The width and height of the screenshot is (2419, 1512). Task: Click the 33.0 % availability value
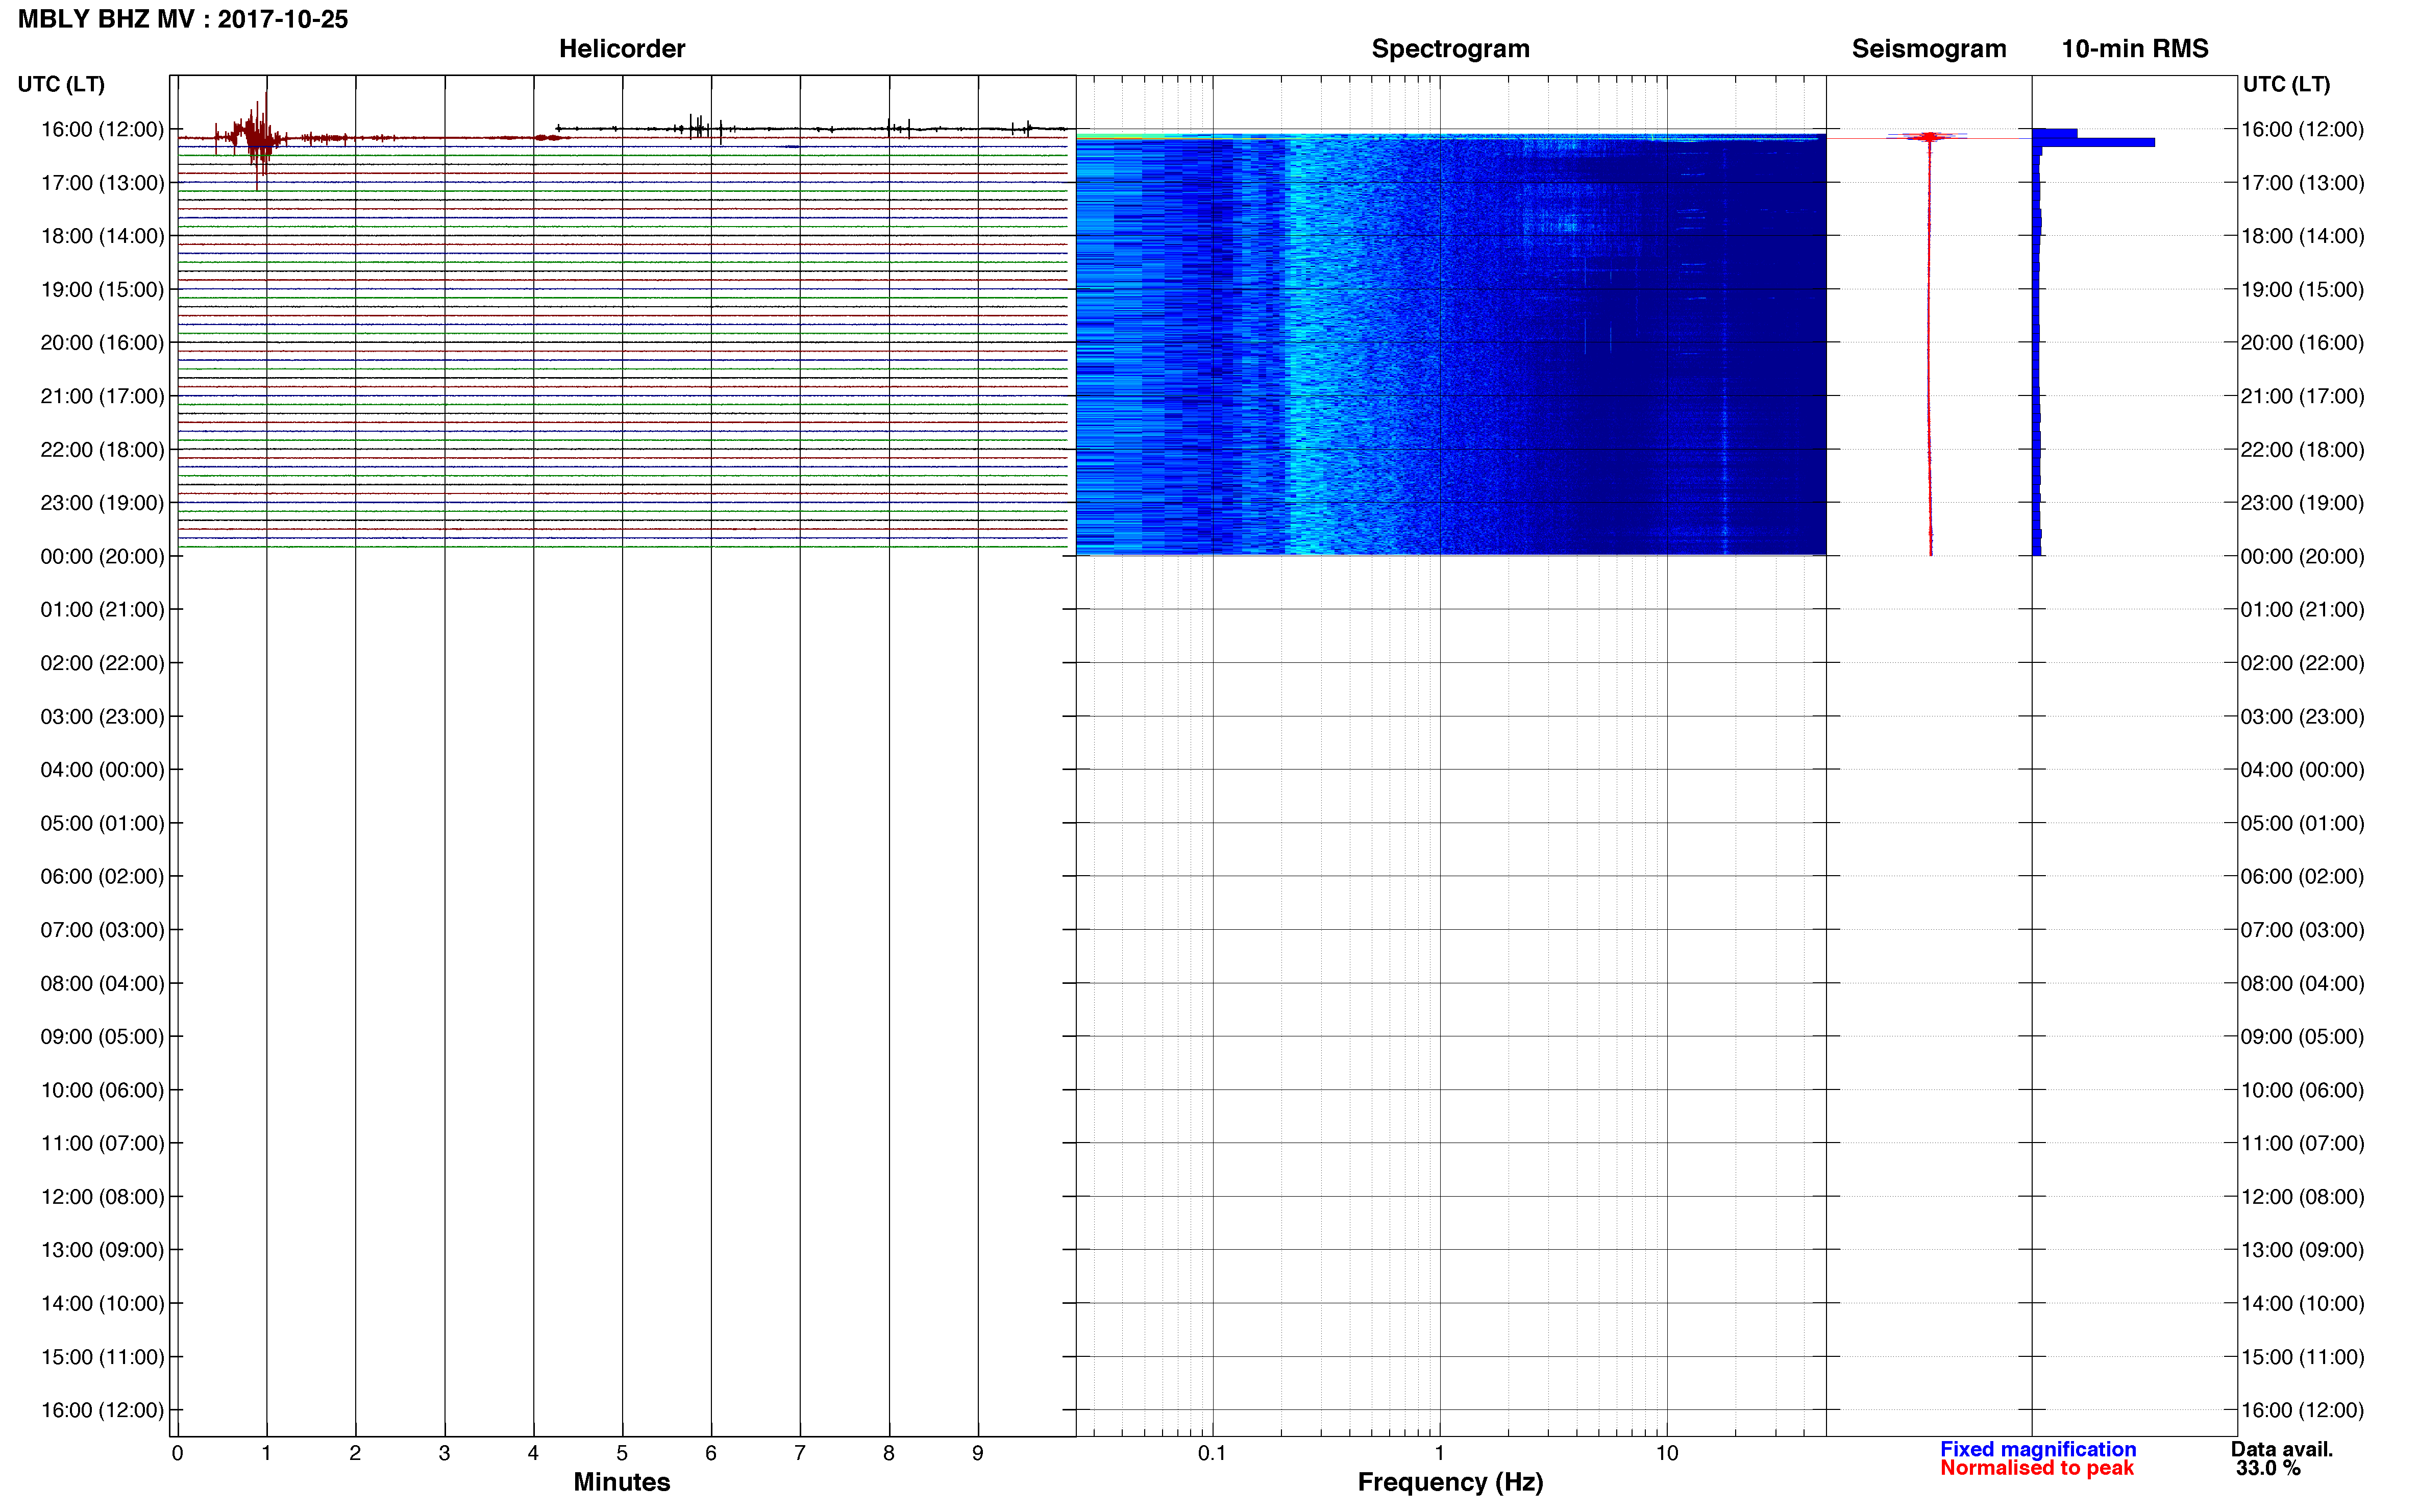[2268, 1469]
